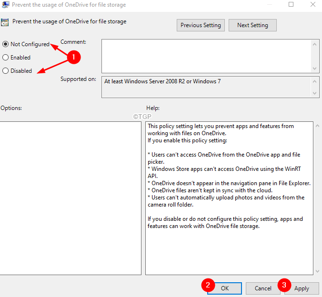
Task: Click 'If you enable this policy setting:' text
Action: (x=187, y=140)
